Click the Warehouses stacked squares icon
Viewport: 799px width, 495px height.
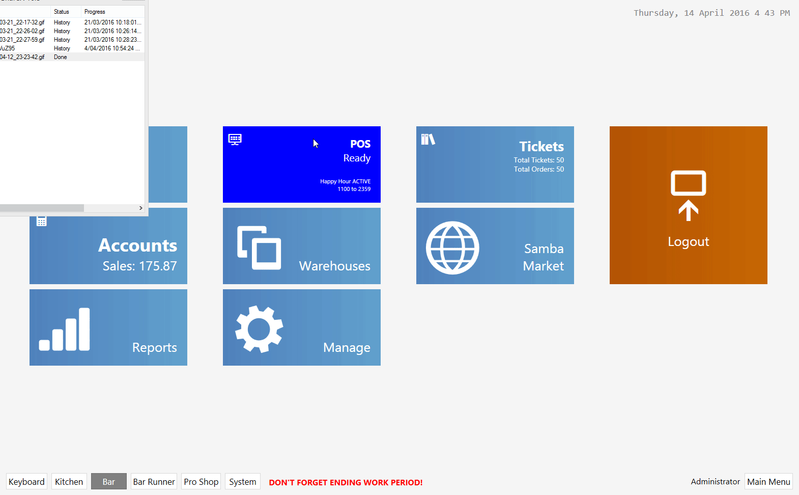tap(259, 248)
